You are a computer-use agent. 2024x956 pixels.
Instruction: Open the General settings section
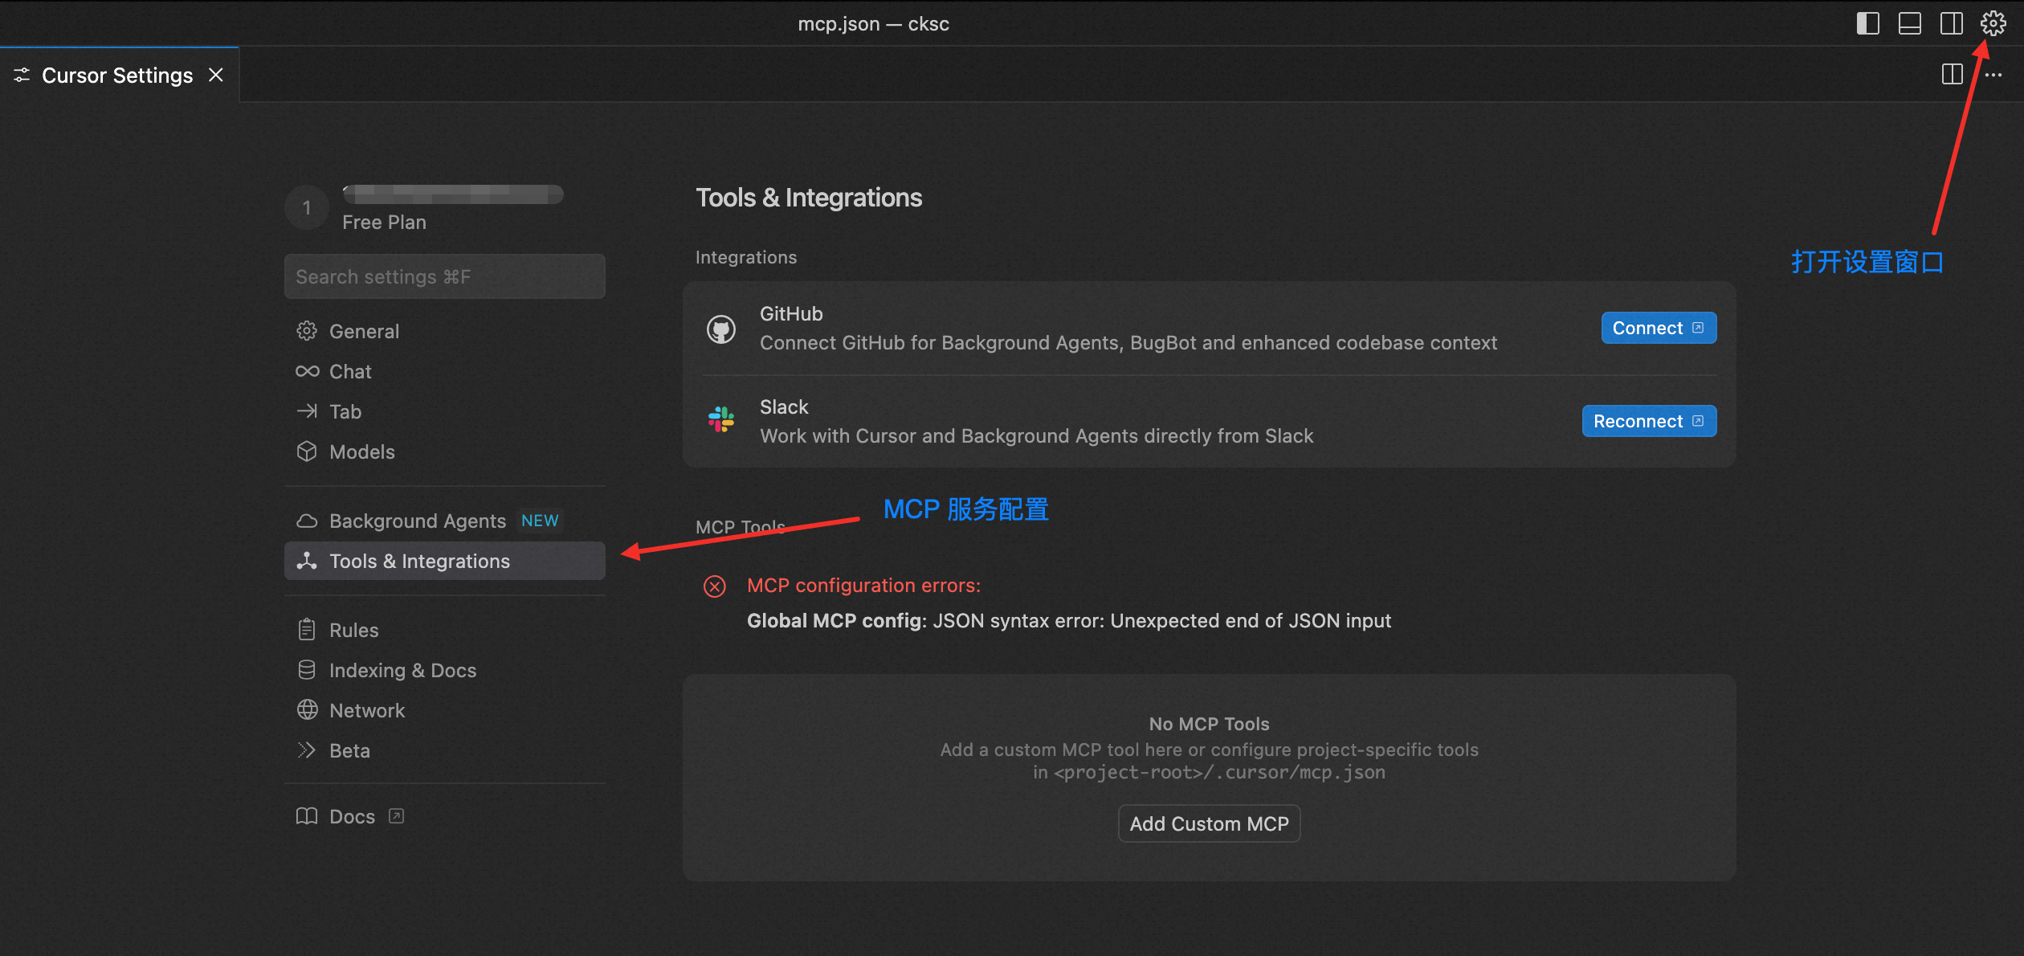[364, 331]
